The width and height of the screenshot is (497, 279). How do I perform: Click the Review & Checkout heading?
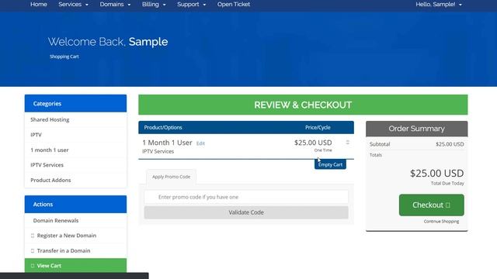303,105
